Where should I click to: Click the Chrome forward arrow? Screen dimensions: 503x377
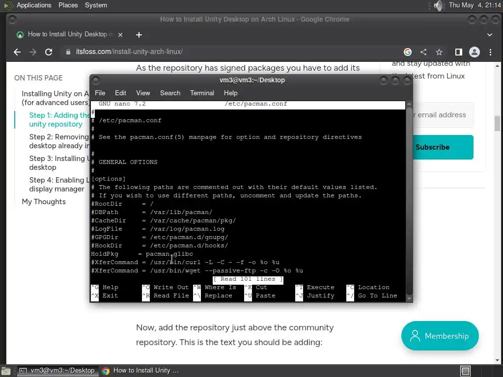33,52
